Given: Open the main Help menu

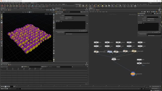Looking at the screenshot, I should pos(19,3).
